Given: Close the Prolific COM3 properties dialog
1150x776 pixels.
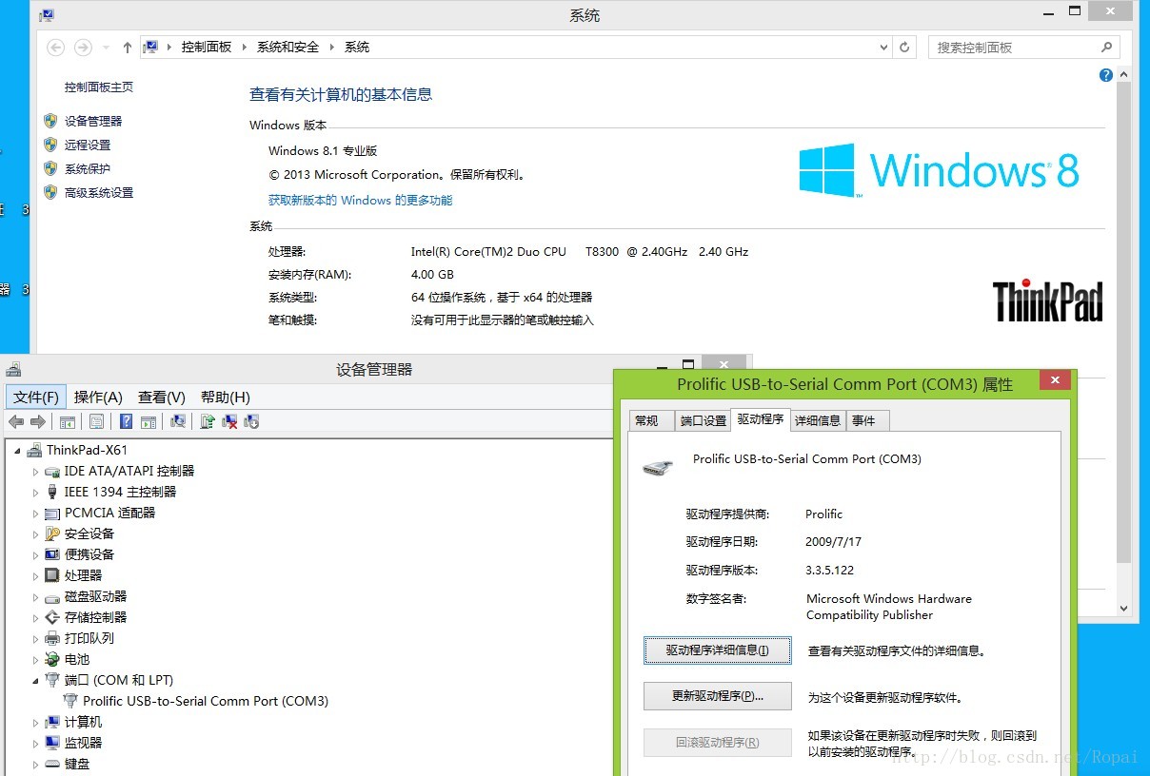Looking at the screenshot, I should [1055, 380].
